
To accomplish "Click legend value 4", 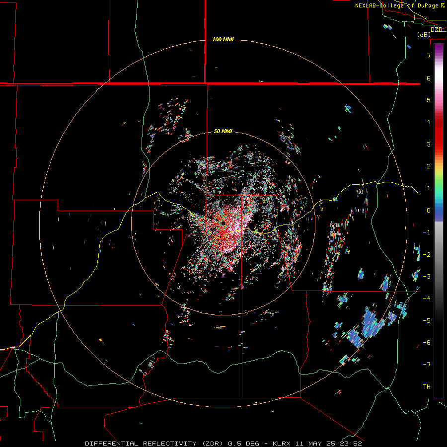I will (x=429, y=122).
